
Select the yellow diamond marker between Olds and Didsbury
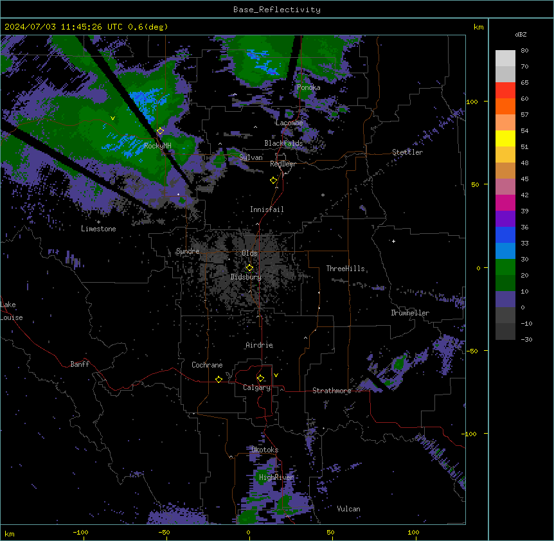[x=249, y=268]
